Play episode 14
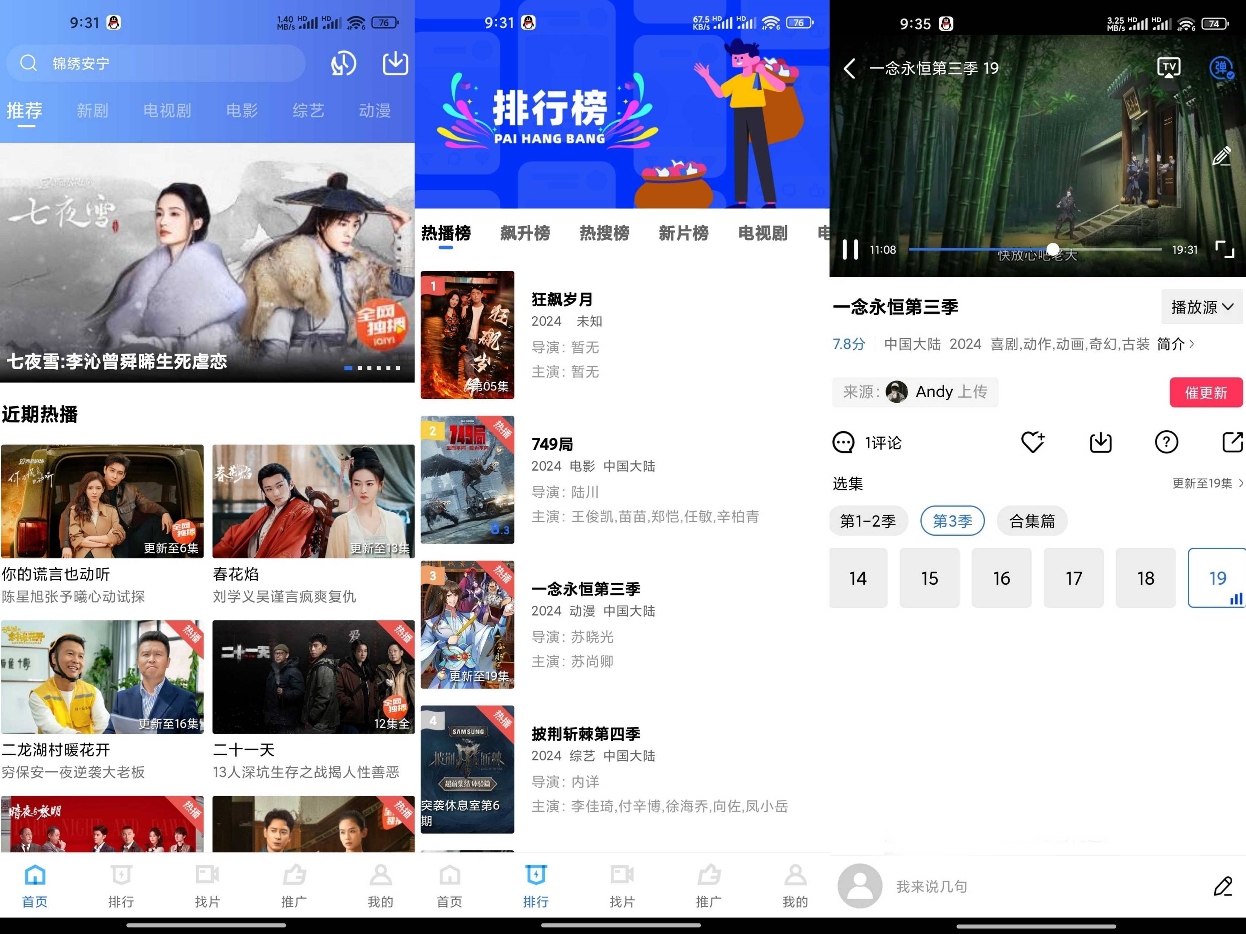Image resolution: width=1246 pixels, height=934 pixels. (858, 578)
